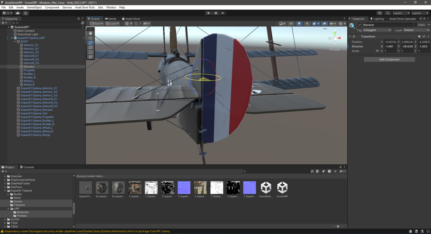Select the Rotate tool
This screenshot has width=431, height=234.
91,42
